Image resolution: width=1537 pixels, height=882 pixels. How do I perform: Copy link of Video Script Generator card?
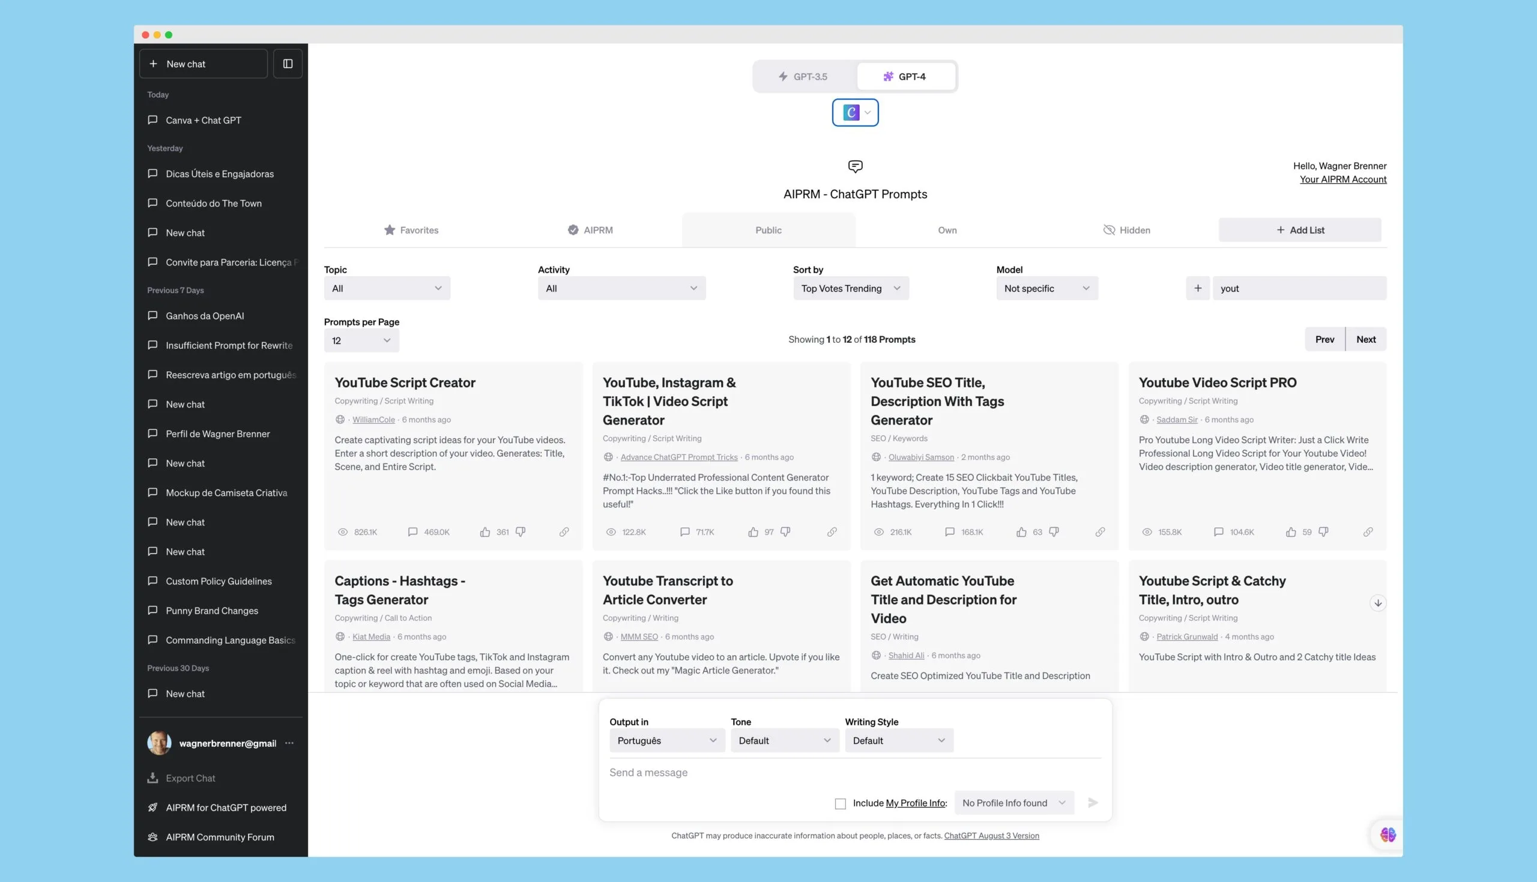point(832,532)
